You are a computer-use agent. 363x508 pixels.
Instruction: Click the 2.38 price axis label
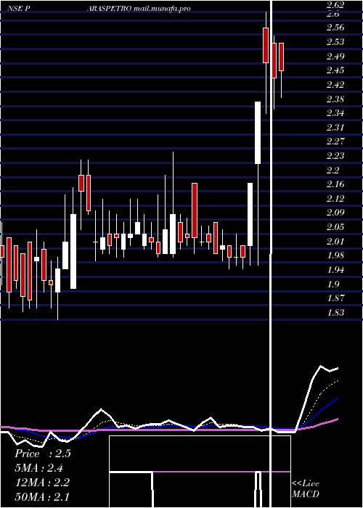point(335,99)
